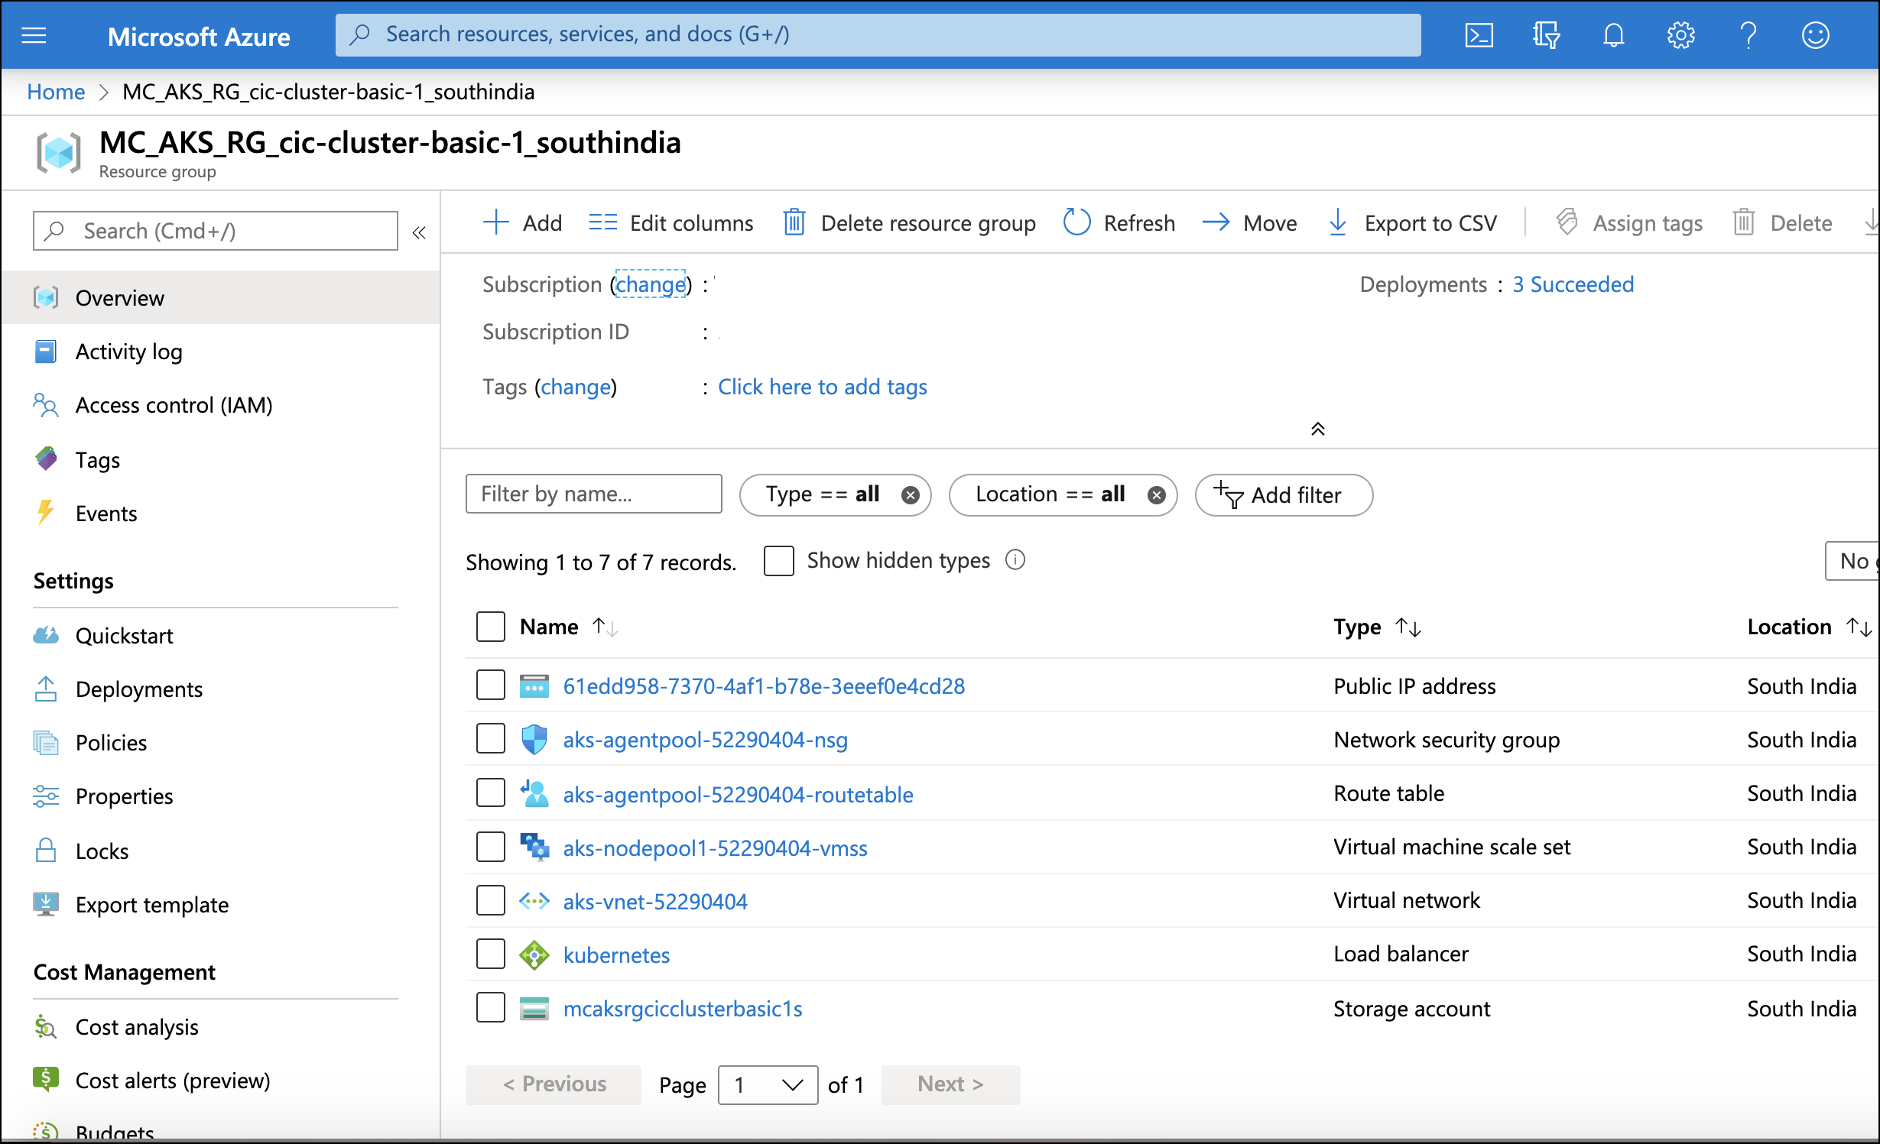
Task: Check the box for aks-agentpool-52290404-routetable
Action: point(491,792)
